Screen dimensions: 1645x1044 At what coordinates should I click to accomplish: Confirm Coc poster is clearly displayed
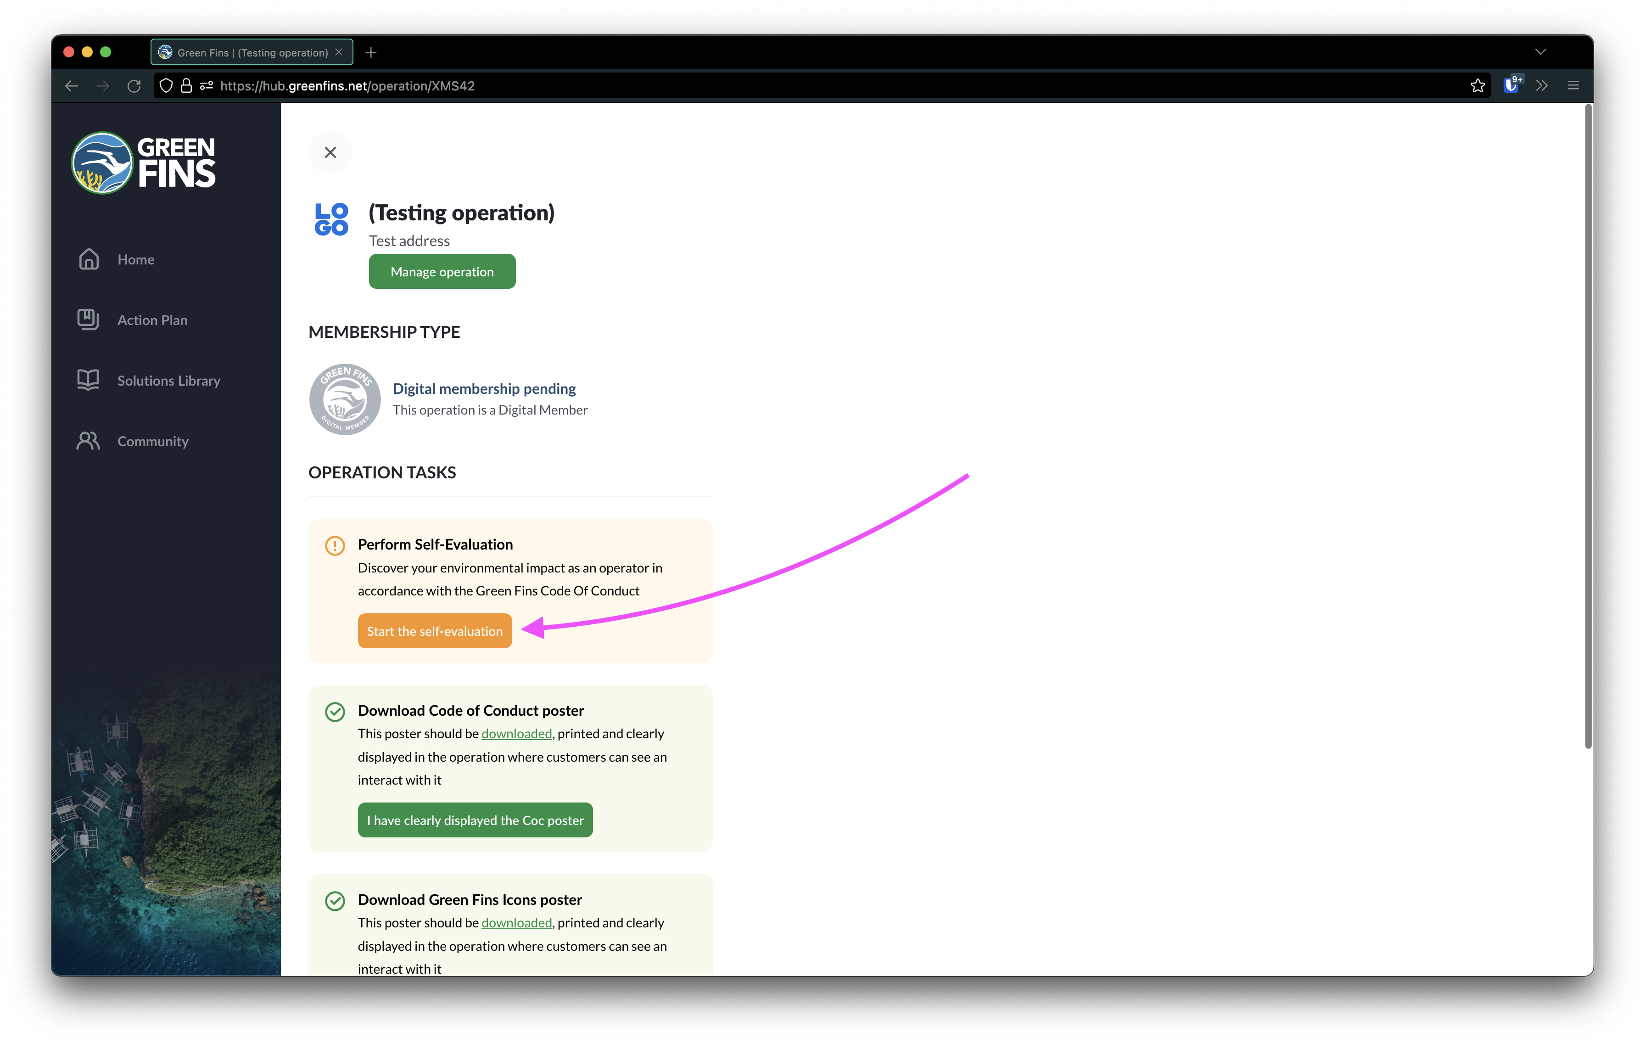[x=475, y=820]
